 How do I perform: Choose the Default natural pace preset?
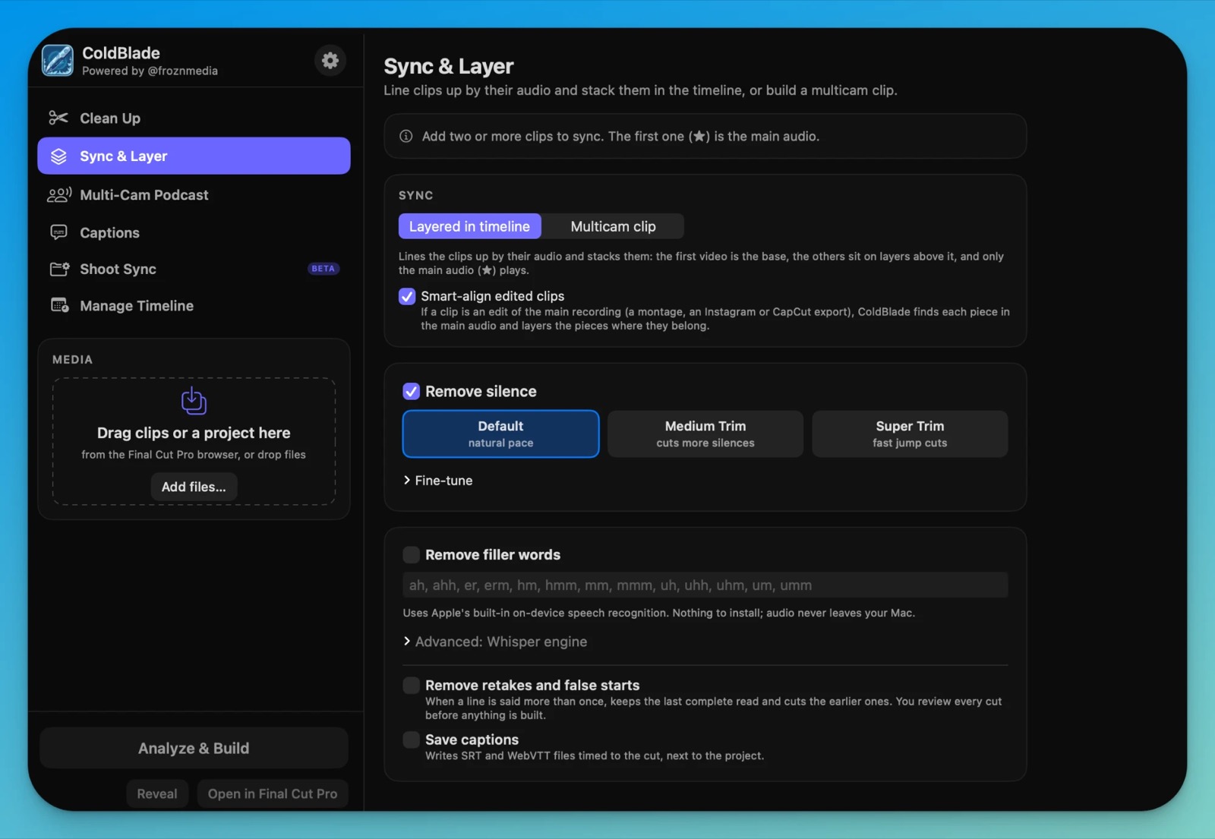coord(500,434)
